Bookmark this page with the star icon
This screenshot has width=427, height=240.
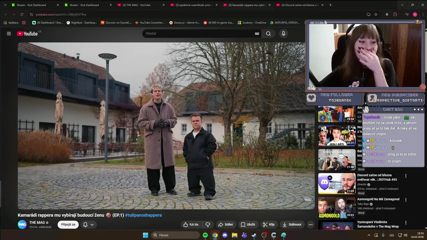point(376,14)
